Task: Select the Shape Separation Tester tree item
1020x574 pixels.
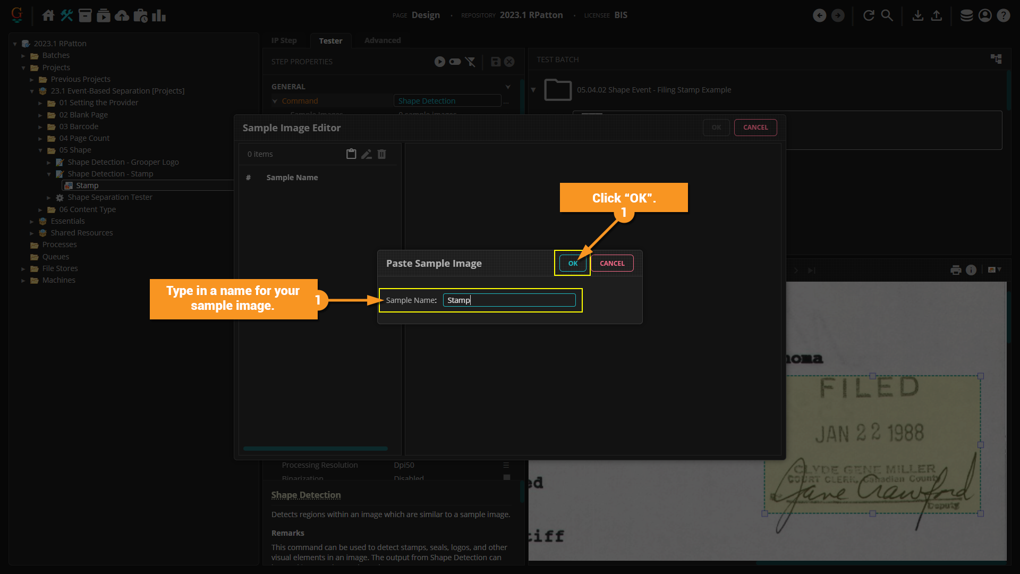Action: pyautogui.click(x=109, y=197)
